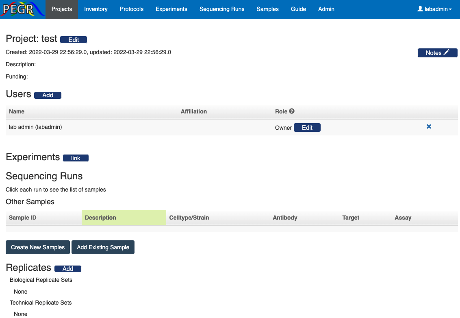This screenshot has height=318, width=460.
Task: Navigate to Experiments menu item
Action: [x=171, y=9]
